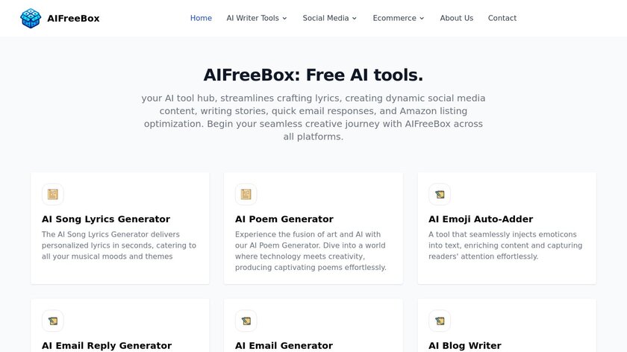
Task: Expand the Social Media dropdown menu
Action: [330, 18]
